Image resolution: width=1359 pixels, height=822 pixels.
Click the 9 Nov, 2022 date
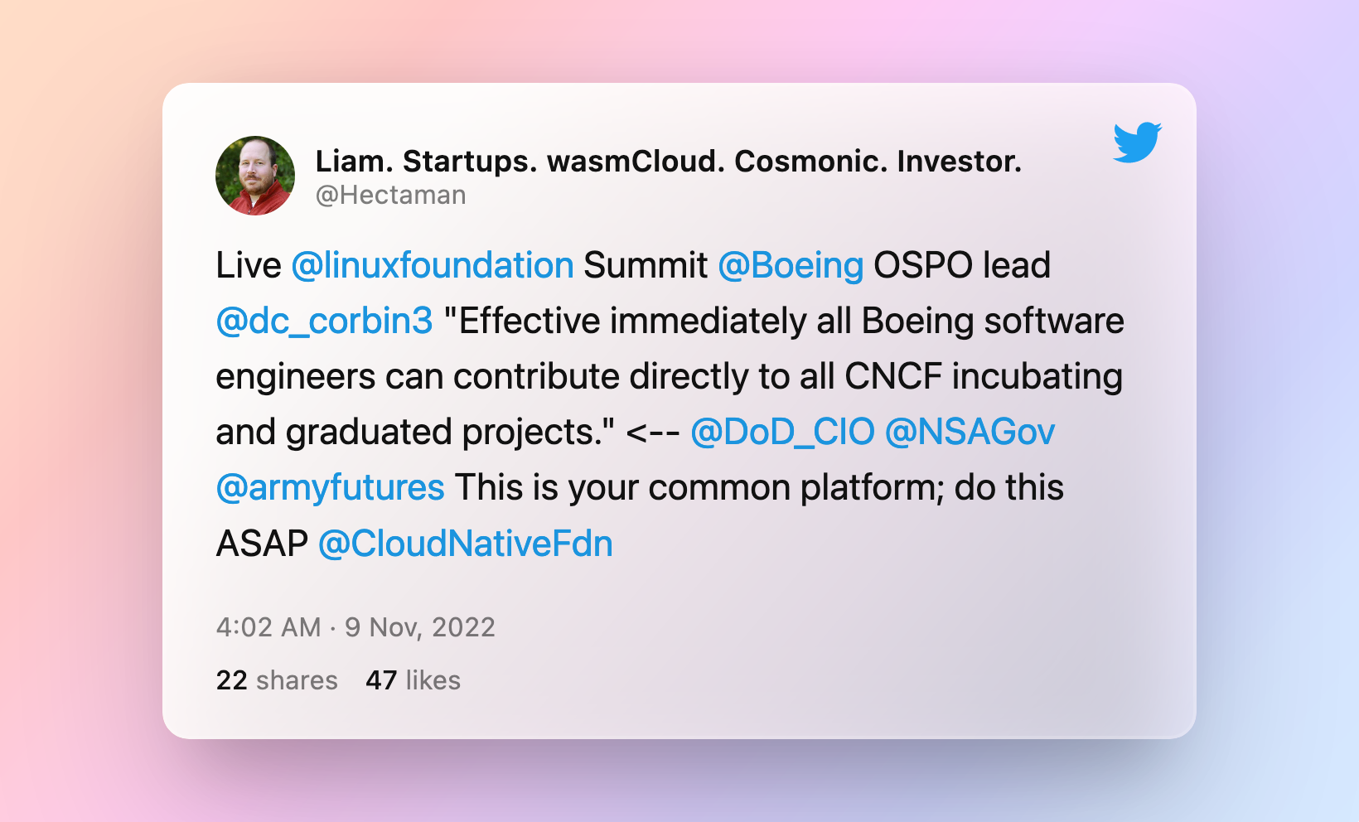(x=420, y=627)
